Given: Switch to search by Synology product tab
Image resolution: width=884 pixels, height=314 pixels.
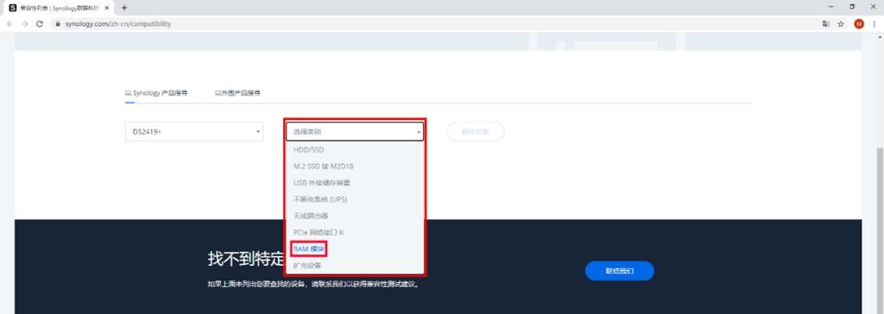Looking at the screenshot, I should [156, 93].
